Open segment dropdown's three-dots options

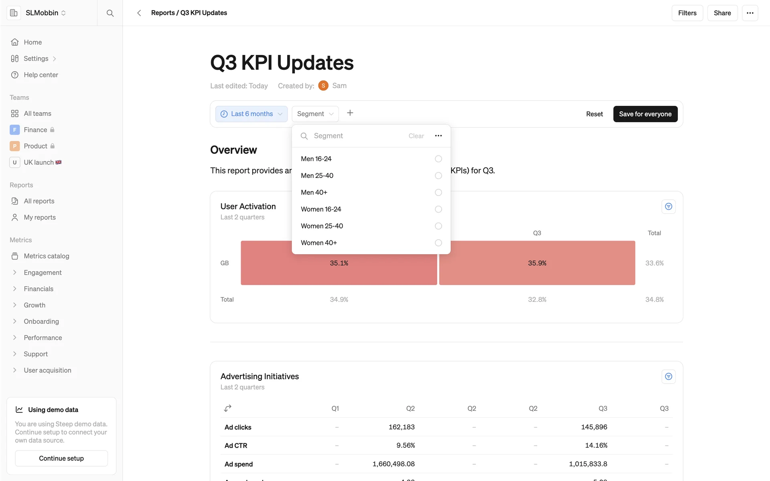pos(438,136)
